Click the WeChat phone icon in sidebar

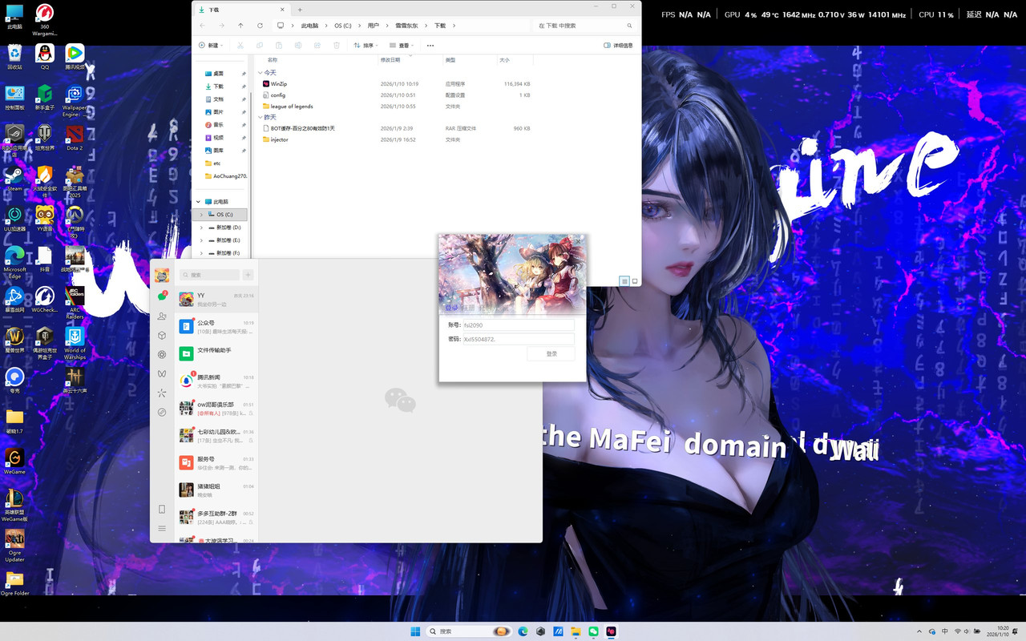tap(162, 510)
